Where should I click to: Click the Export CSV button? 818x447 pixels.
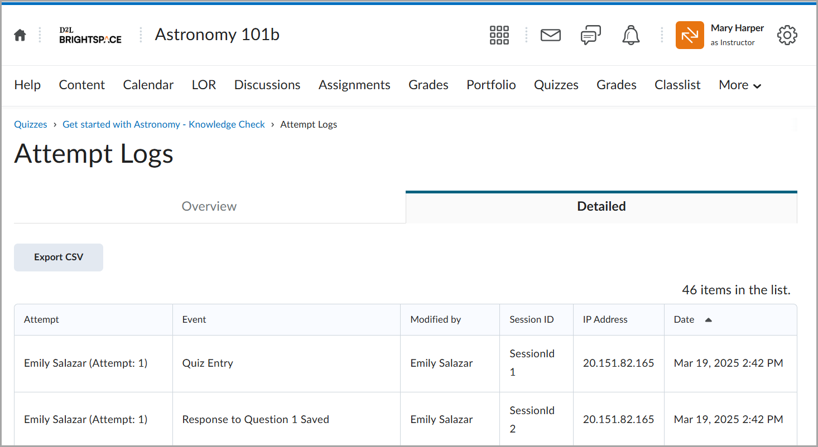(59, 257)
